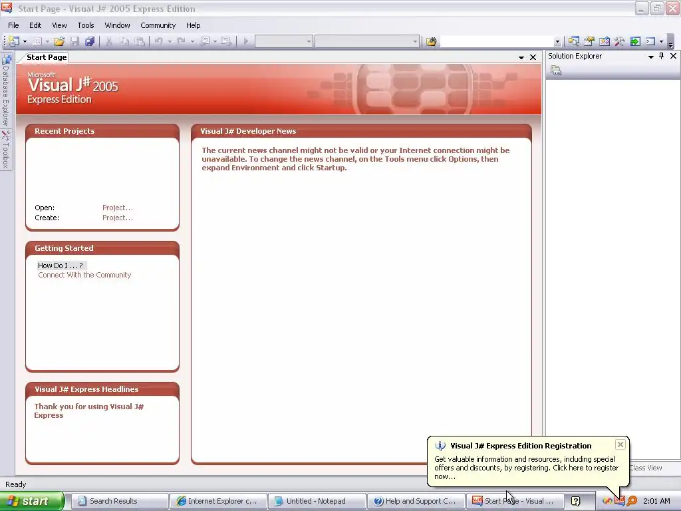The width and height of the screenshot is (681, 511).
Task: Click the How Do I … ? link
Action: pyautogui.click(x=61, y=265)
